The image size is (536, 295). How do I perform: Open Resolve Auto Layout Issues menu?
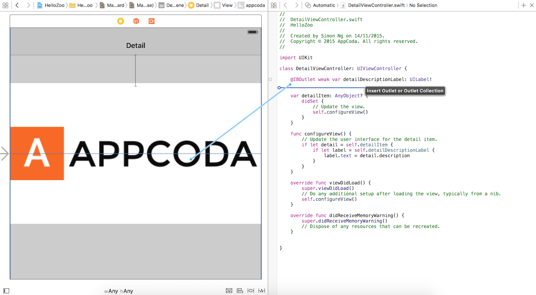pyautogui.click(x=262, y=291)
